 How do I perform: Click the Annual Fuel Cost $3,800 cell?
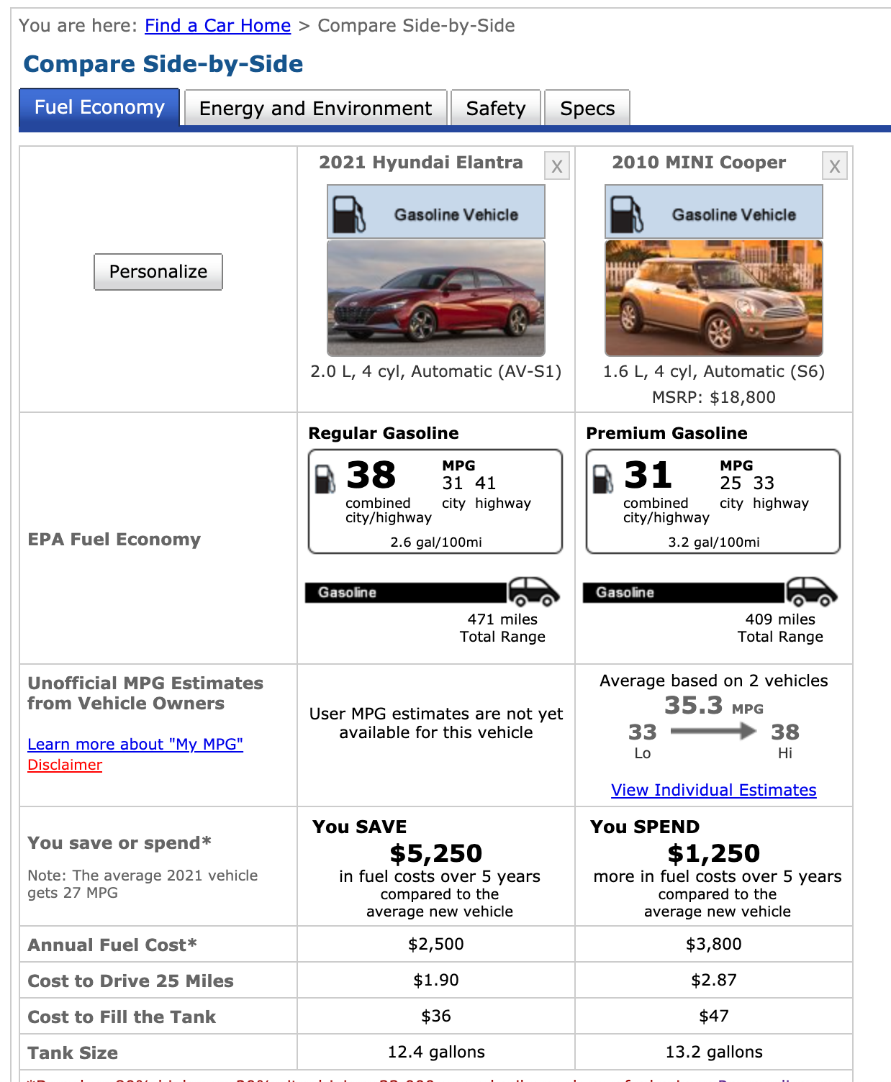point(714,944)
